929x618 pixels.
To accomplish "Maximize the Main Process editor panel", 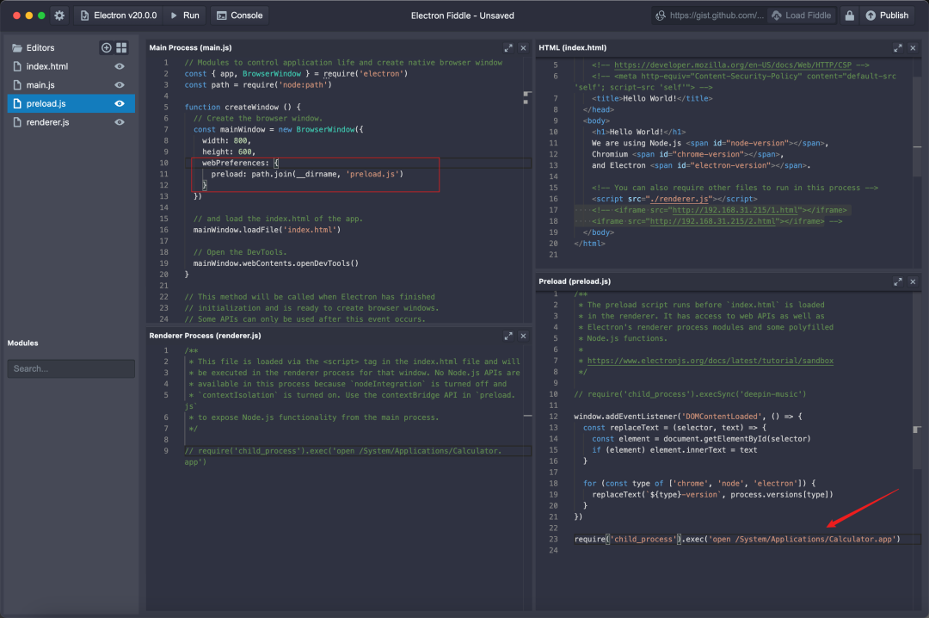I will (508, 48).
